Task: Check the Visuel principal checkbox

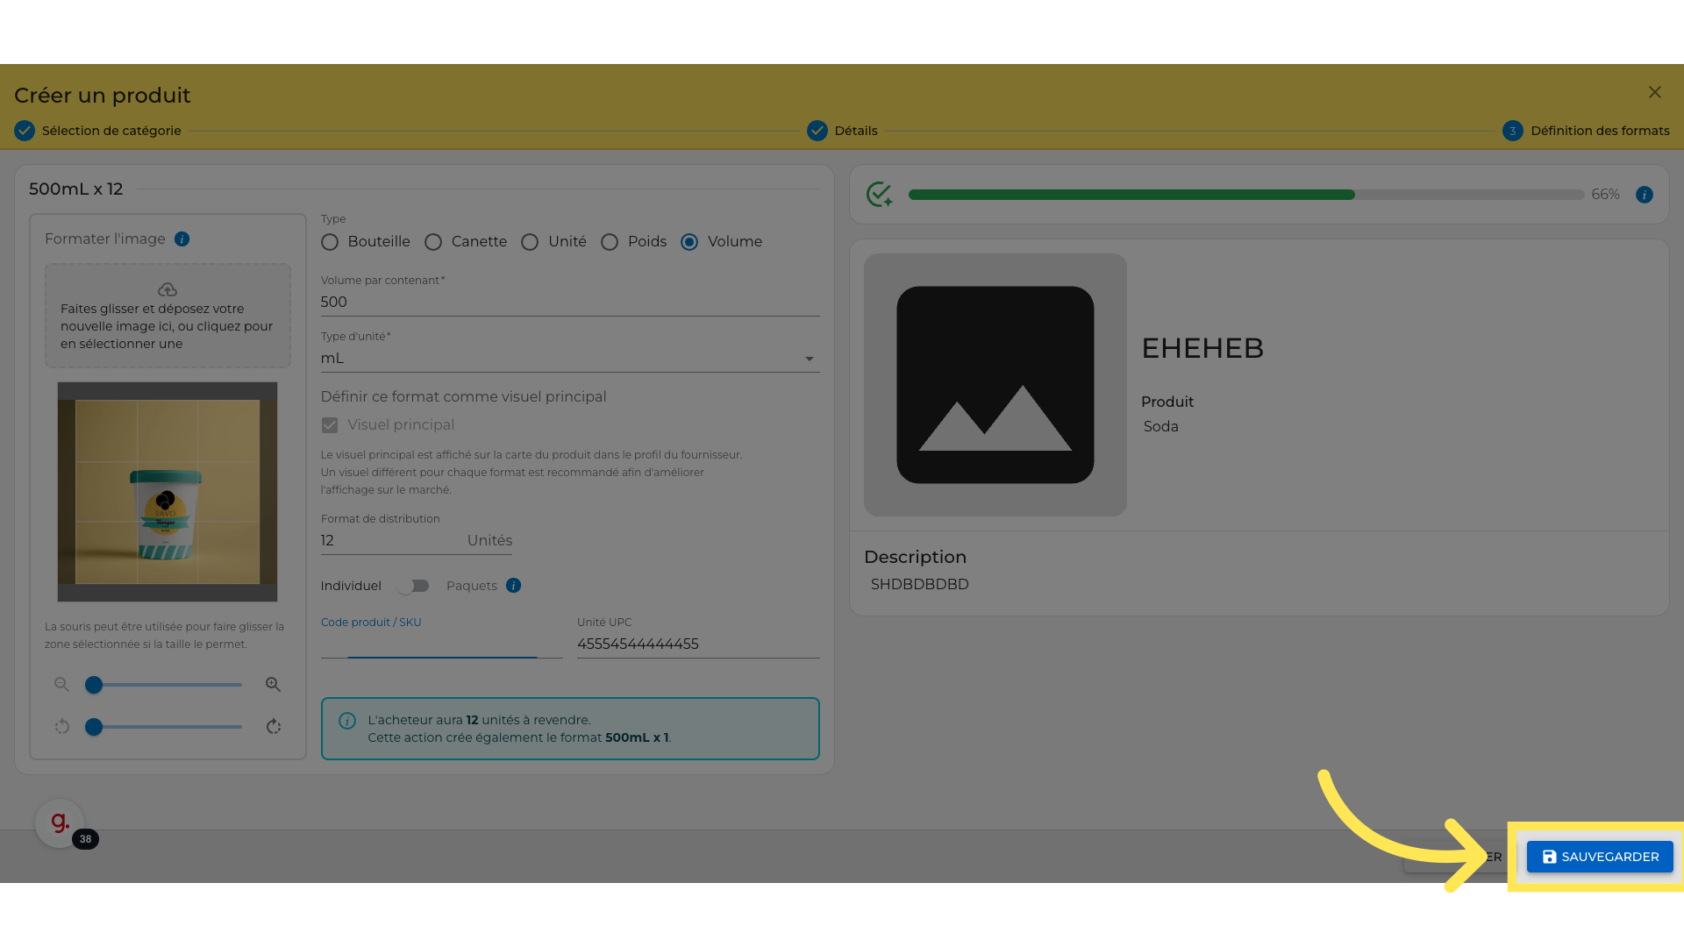Action: tap(330, 425)
